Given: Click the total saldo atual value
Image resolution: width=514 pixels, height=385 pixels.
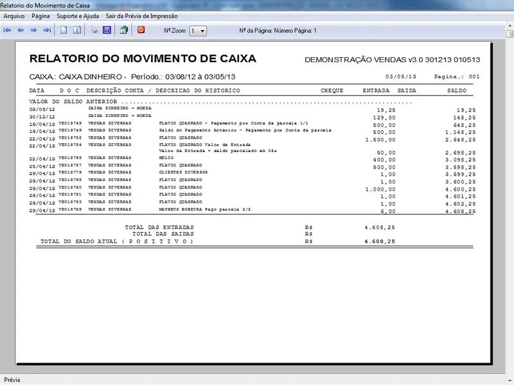Looking at the screenshot, I should tap(379, 241).
